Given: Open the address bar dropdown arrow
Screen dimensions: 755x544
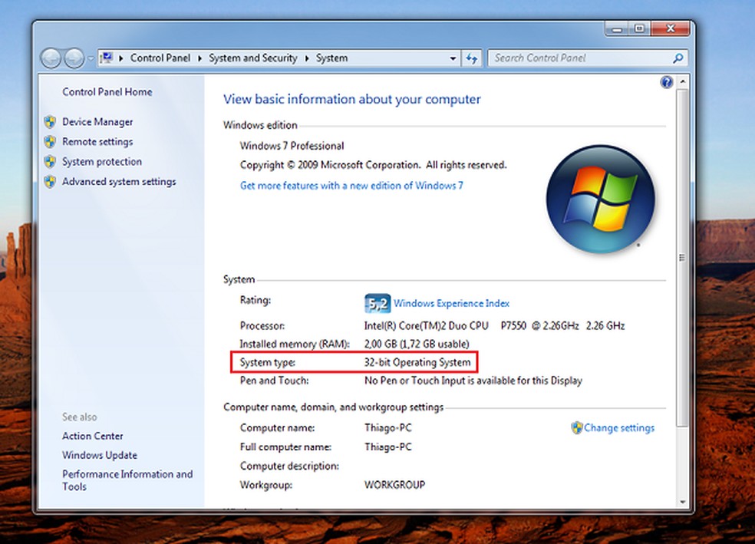Looking at the screenshot, I should pyautogui.click(x=452, y=58).
